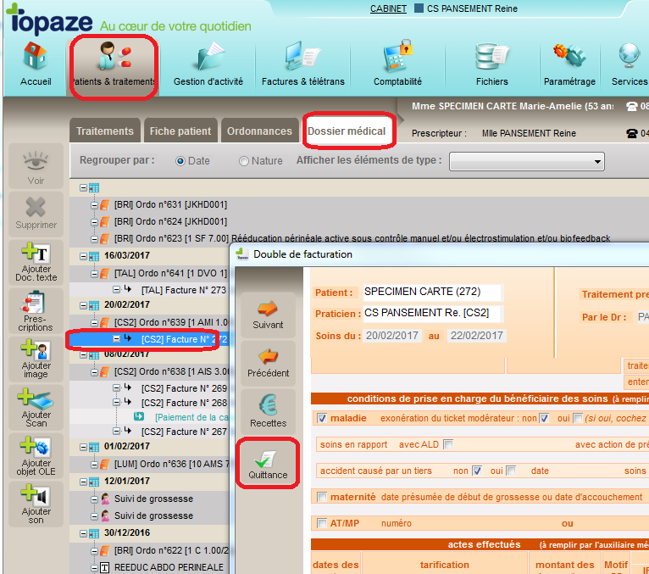Screen dimensions: 649x574
Task: Click Ajouter son speaker icon
Action: point(36,504)
